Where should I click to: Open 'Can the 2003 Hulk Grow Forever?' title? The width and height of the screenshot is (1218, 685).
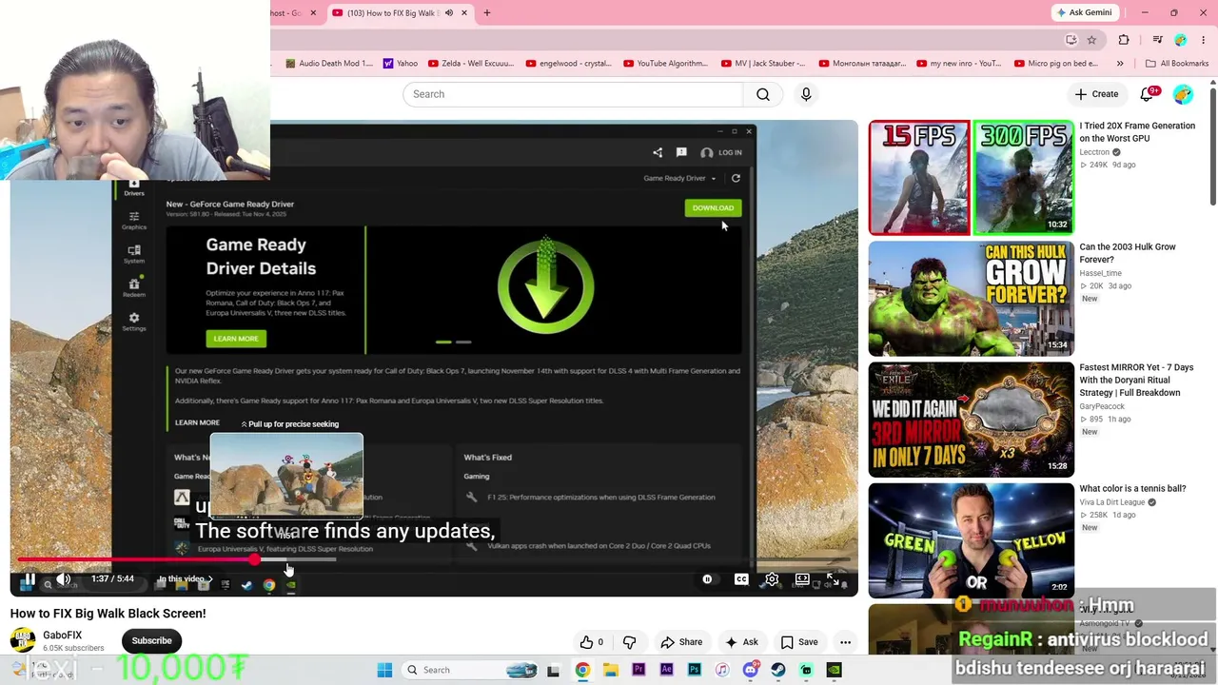1128,253
